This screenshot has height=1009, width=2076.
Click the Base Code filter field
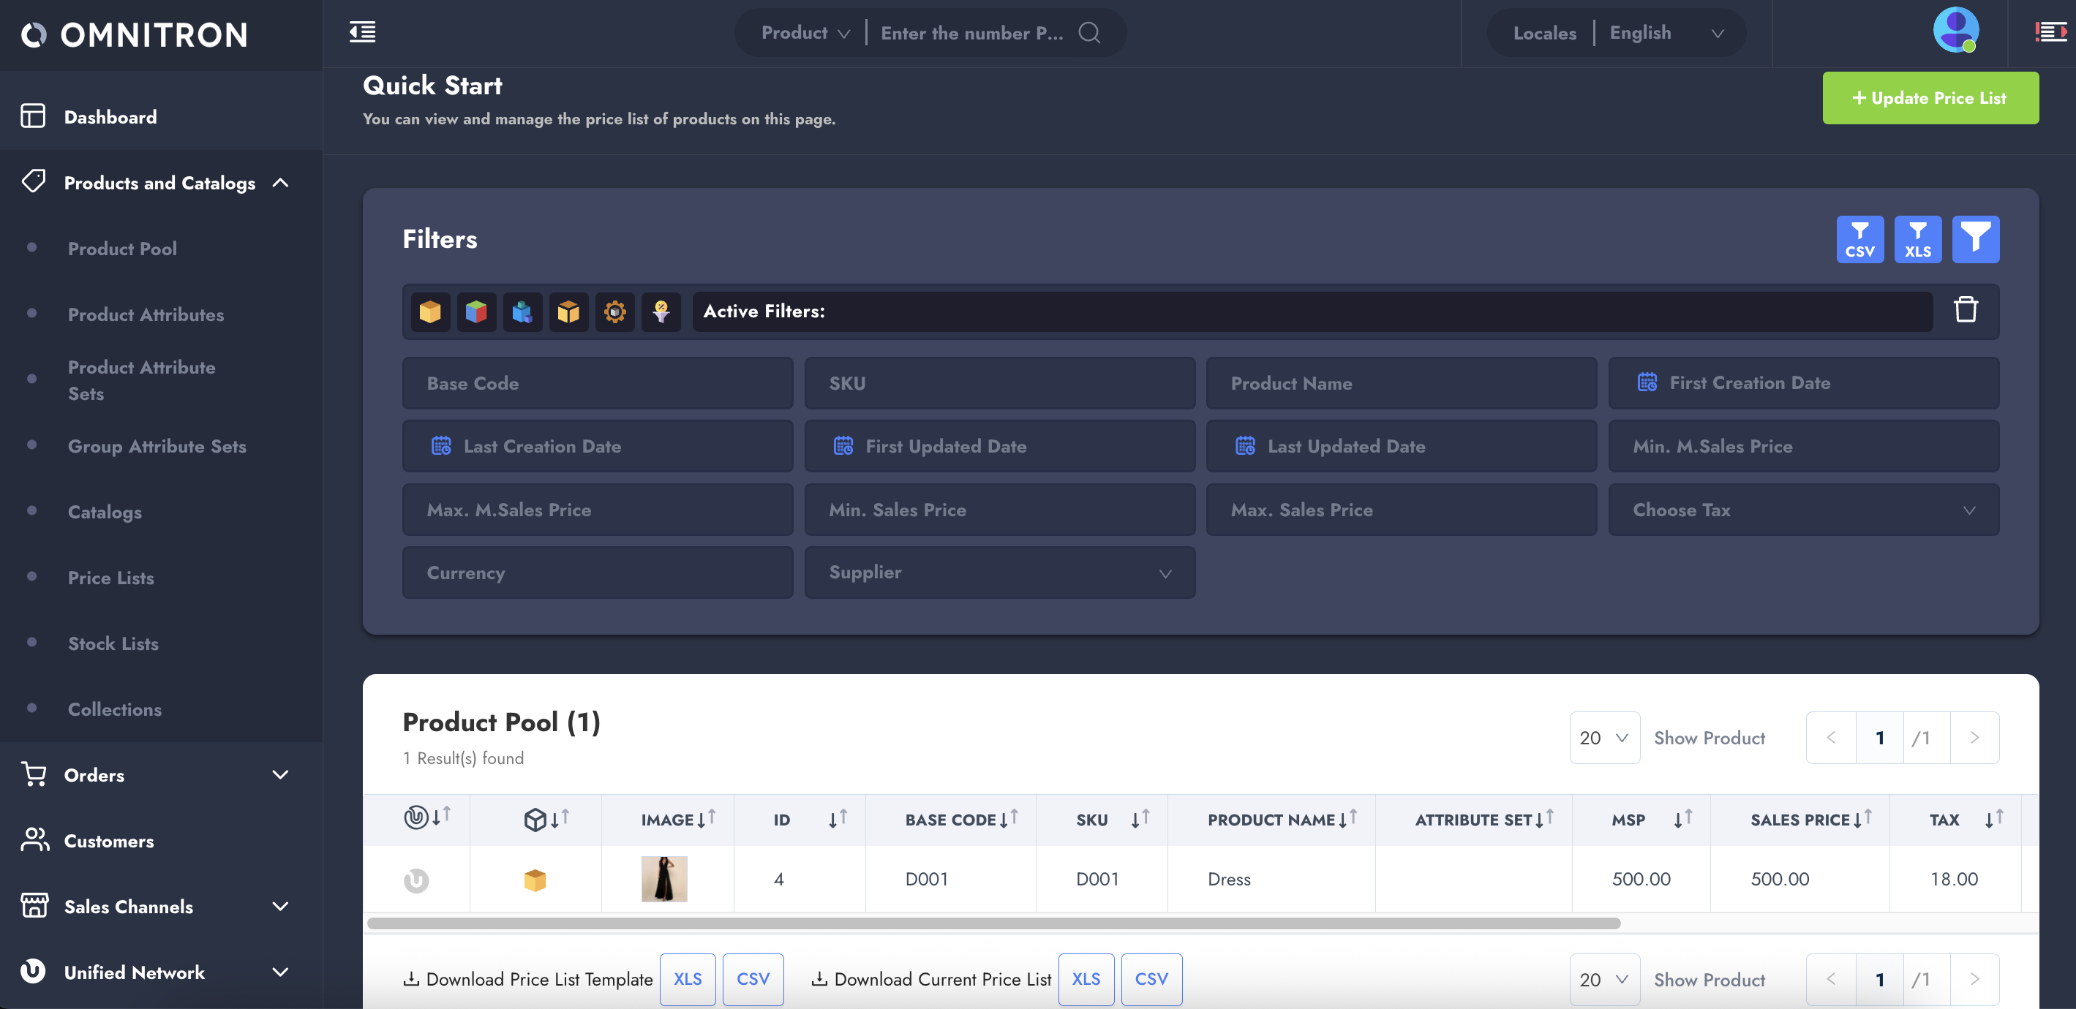[597, 383]
